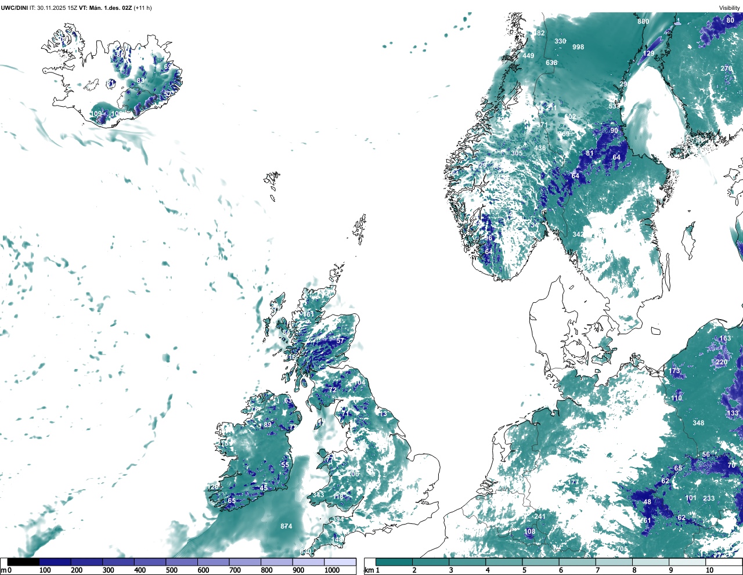Viewport: 743px width, 575px height.
Task: Click the '880' value at the top of Scandinavia
Action: [643, 21]
